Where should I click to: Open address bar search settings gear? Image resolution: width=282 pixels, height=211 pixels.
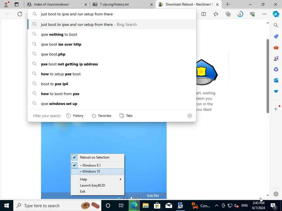[x=189, y=116]
